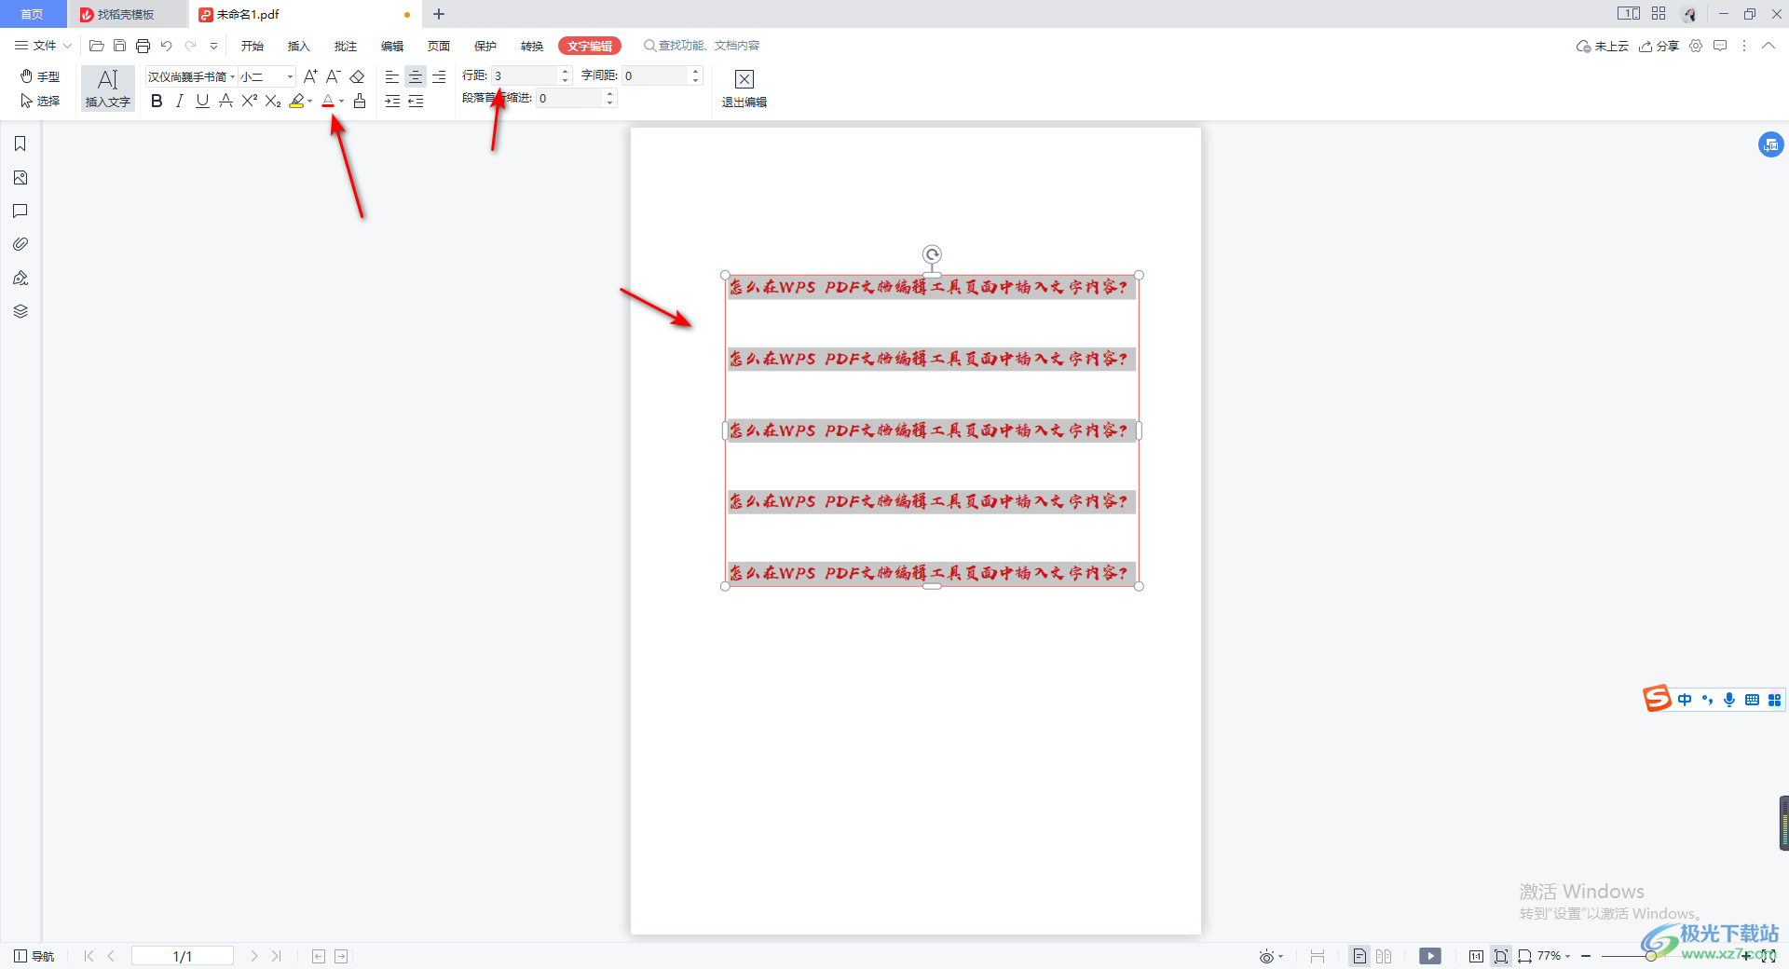Expand font color dropdown arrow
This screenshot has width=1789, height=969.
(x=341, y=101)
